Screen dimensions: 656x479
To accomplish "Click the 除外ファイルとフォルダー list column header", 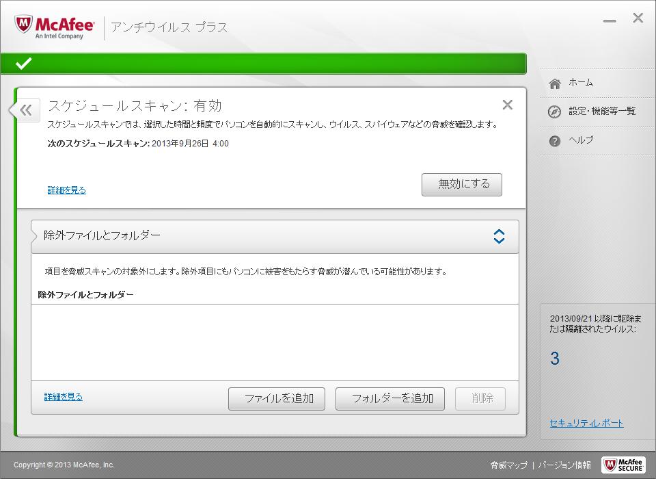I will (x=86, y=295).
